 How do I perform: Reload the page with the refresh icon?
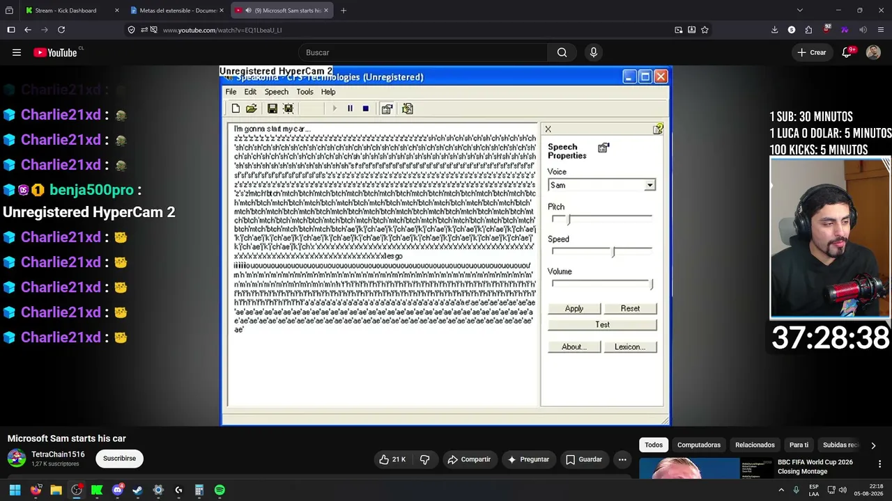pos(61,30)
